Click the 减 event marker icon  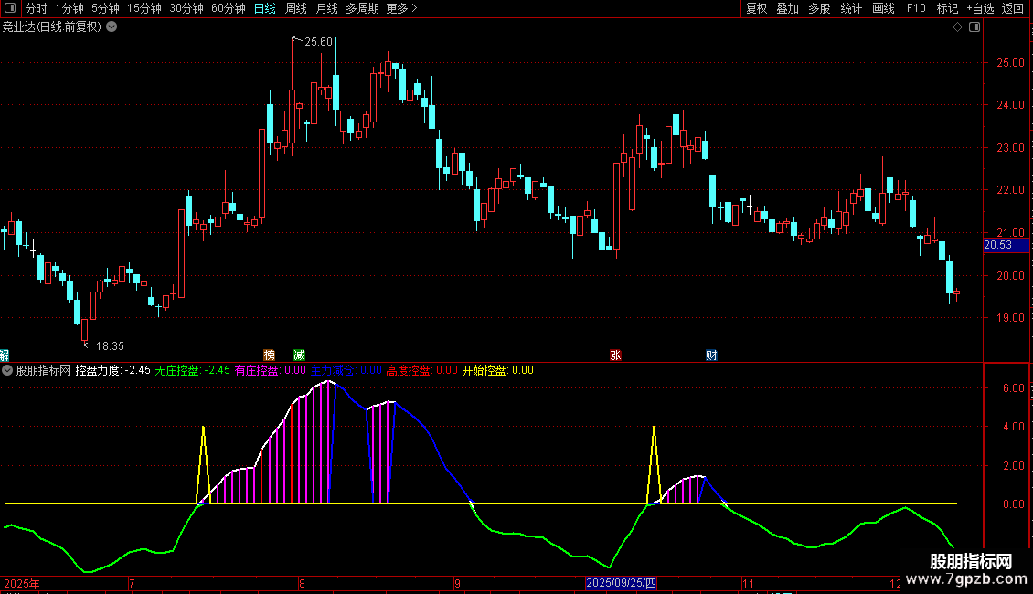[299, 355]
